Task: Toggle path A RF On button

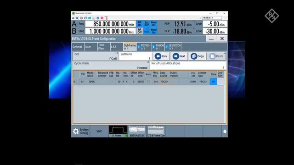Action: click(140, 24)
